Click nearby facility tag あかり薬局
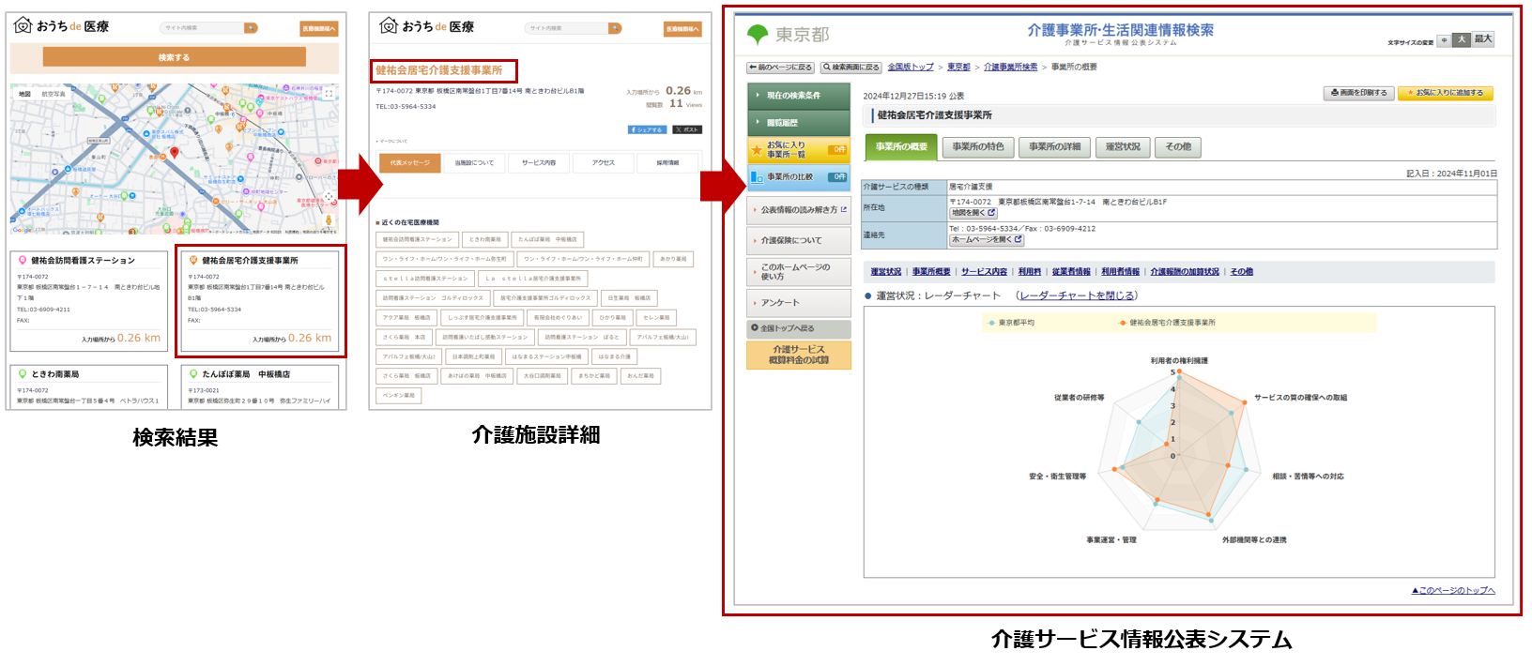Image resolution: width=1532 pixels, height=666 pixels. [x=673, y=259]
